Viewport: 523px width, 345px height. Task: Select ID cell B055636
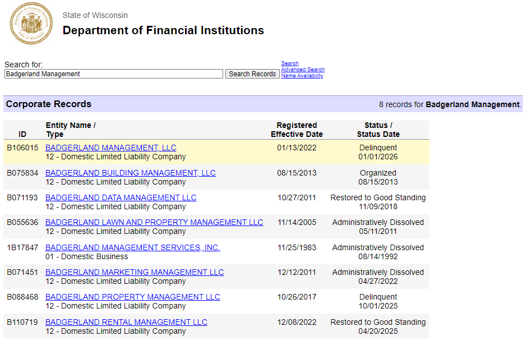(x=22, y=223)
